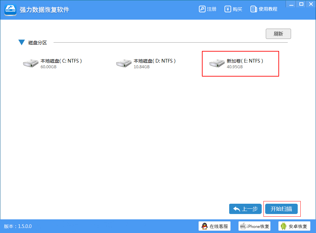Click the Apple icon on iPhone恢复 button
Screen dimensions: 316x233
(x=242, y=226)
